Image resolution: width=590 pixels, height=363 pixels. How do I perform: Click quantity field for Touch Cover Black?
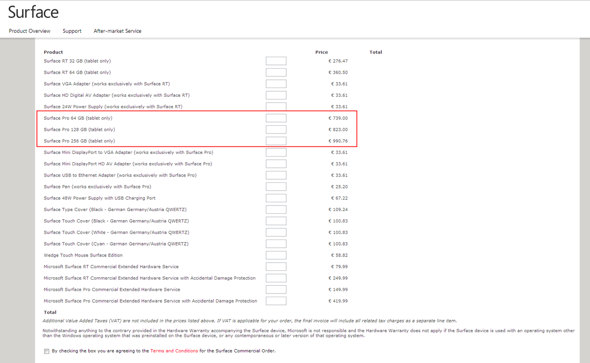point(276,221)
